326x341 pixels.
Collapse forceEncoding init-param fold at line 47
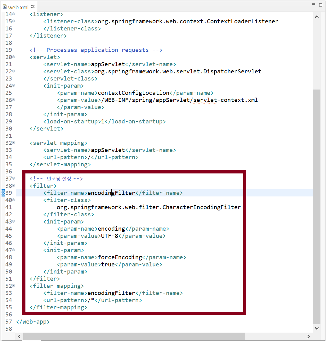[13, 250]
